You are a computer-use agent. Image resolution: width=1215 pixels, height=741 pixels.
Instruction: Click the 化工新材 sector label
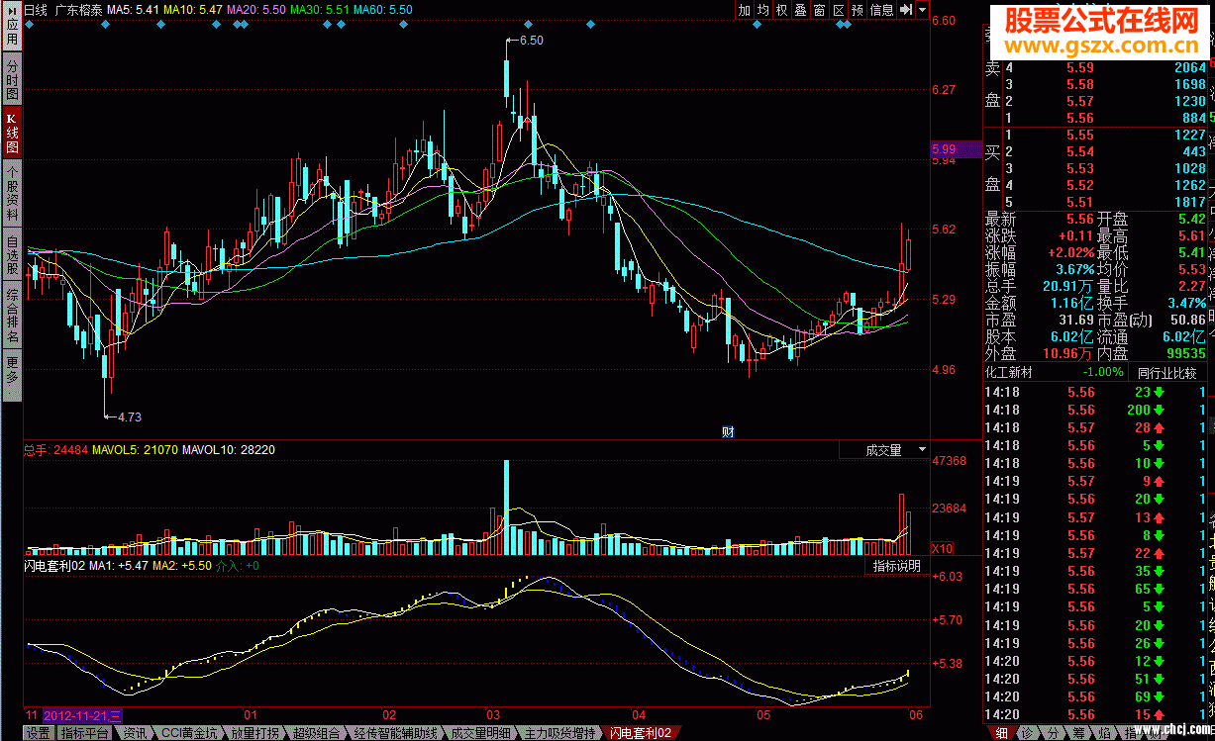click(x=1010, y=373)
